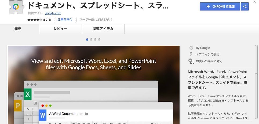Select the first carousel dot

tap(87, 39)
